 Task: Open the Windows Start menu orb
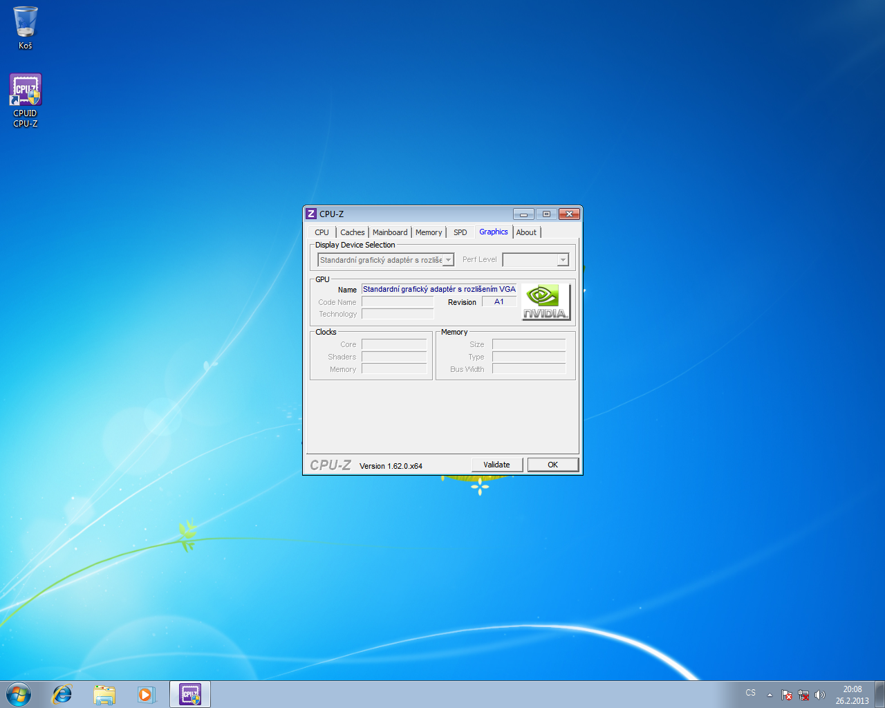click(x=19, y=694)
